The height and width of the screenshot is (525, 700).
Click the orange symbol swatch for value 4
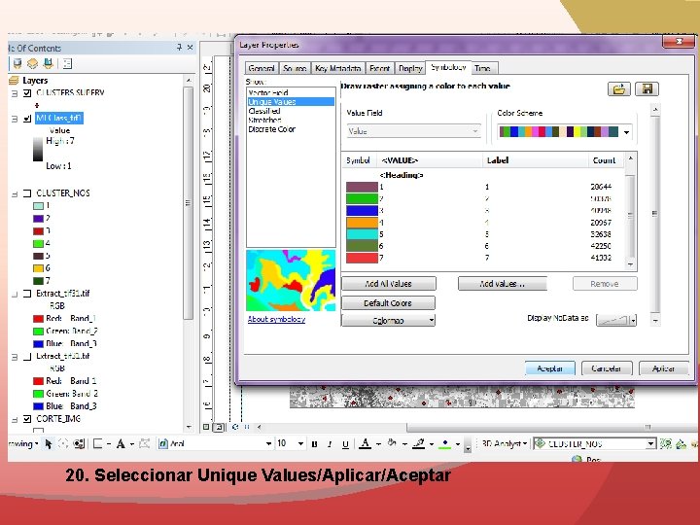pos(362,223)
